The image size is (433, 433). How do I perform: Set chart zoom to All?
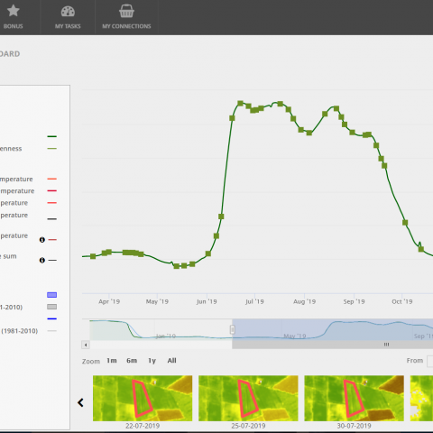click(171, 361)
